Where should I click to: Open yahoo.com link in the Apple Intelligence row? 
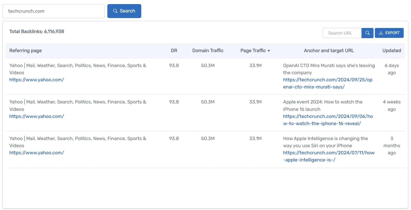(37, 153)
